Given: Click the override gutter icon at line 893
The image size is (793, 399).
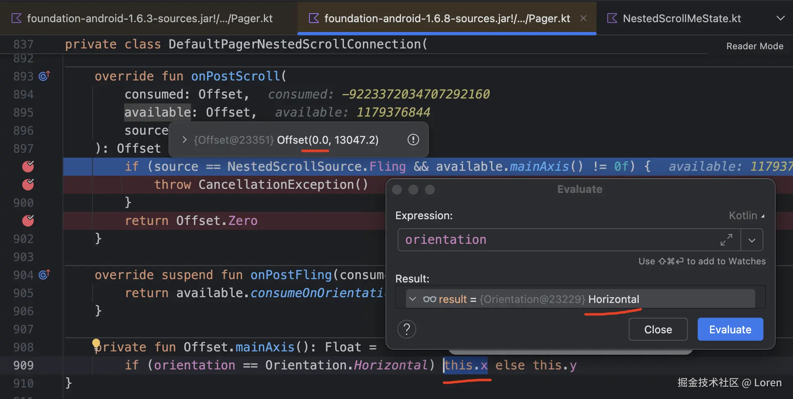Looking at the screenshot, I should point(44,76).
